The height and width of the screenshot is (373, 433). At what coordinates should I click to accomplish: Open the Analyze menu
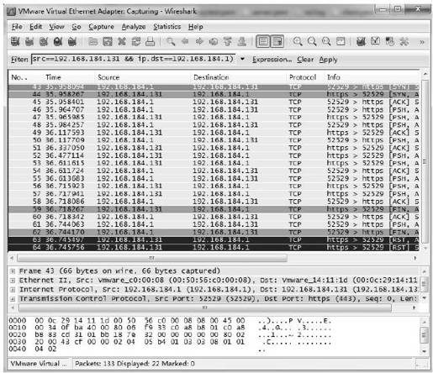click(x=134, y=27)
